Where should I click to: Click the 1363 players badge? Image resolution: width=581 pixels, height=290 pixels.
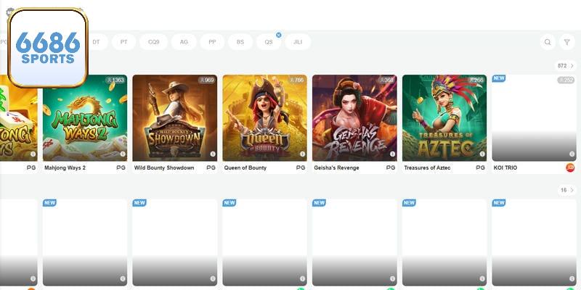pos(115,80)
